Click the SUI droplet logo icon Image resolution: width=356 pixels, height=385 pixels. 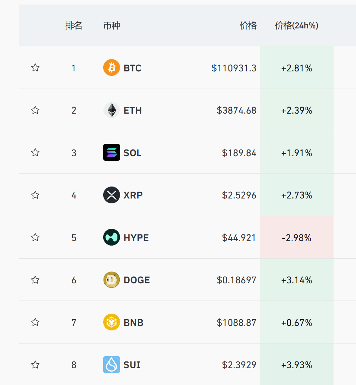[x=111, y=365]
